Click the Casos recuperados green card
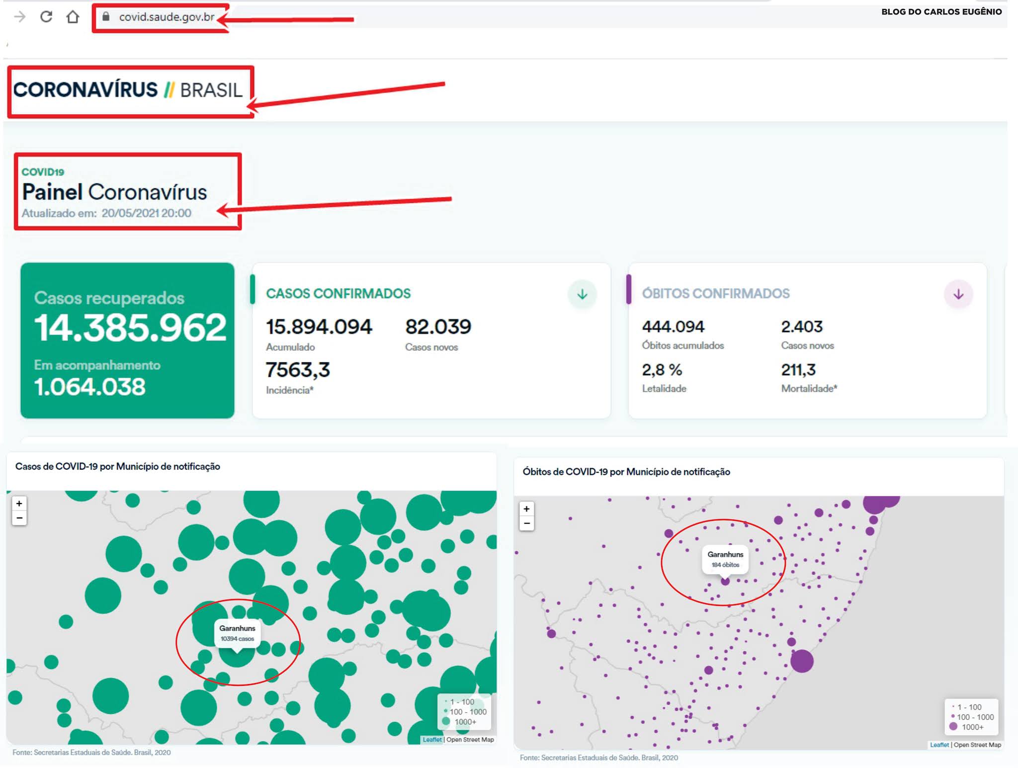The height and width of the screenshot is (768, 1018). [x=127, y=341]
